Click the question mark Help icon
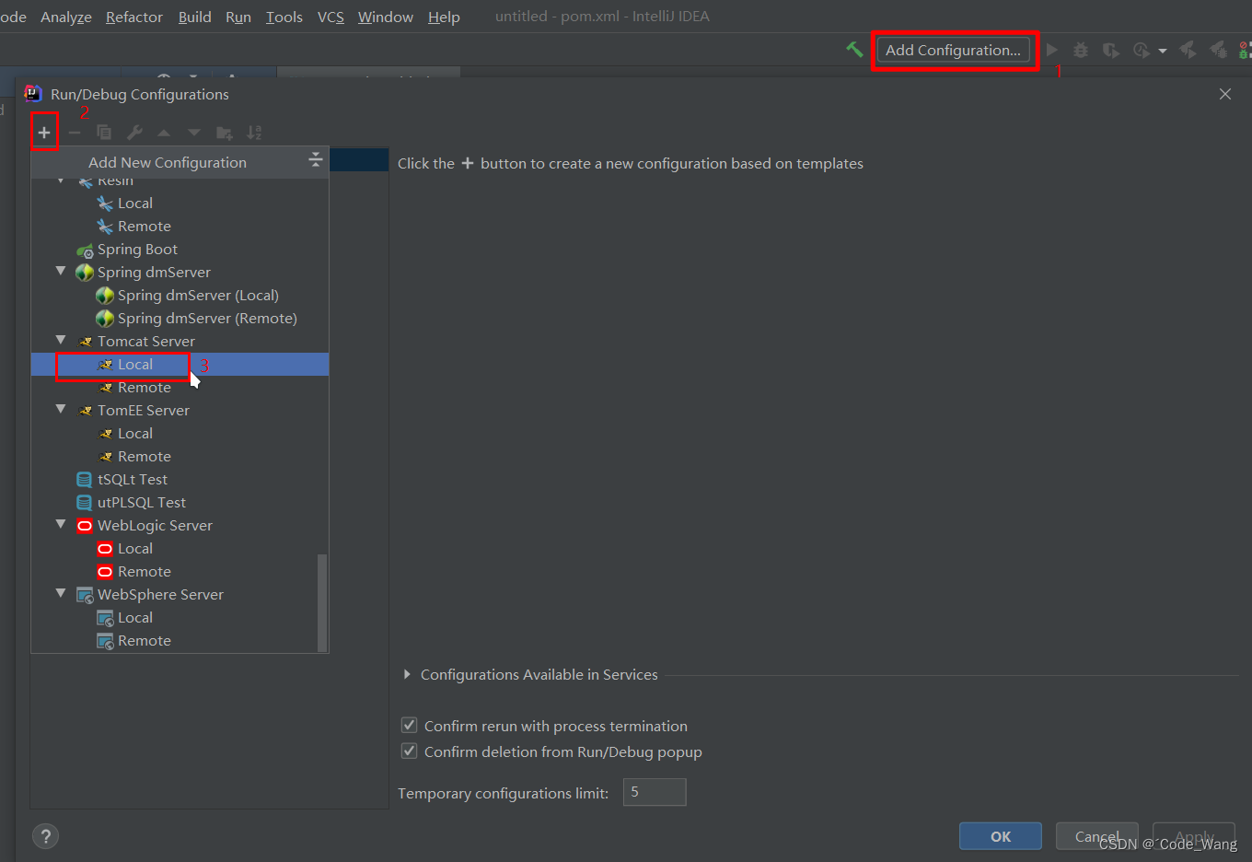This screenshot has width=1252, height=862. (x=45, y=836)
